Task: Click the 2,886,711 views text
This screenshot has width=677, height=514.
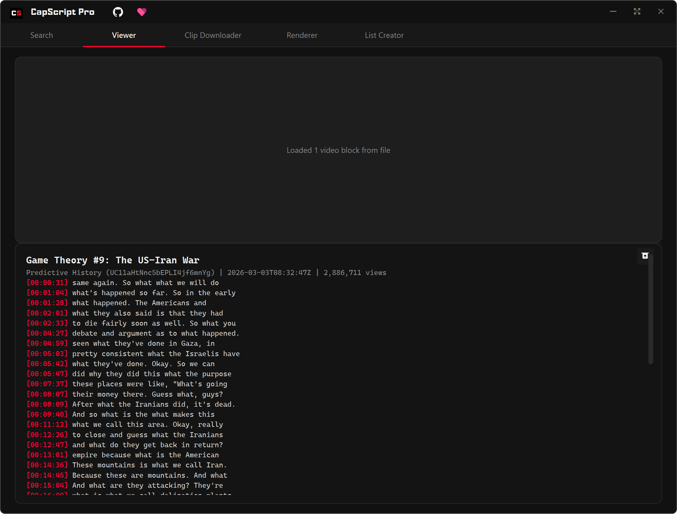Action: point(355,272)
